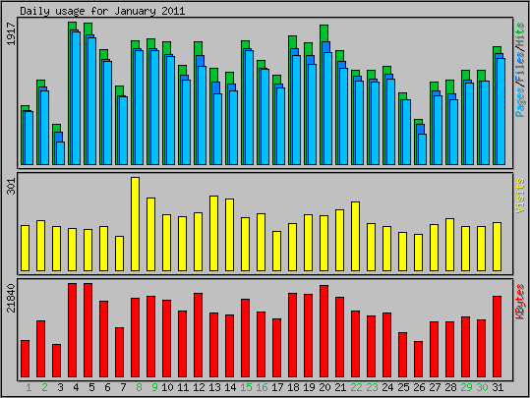The width and height of the screenshot is (530, 398).
Task: Click day 10 on the x-axis
Action: pos(167,387)
